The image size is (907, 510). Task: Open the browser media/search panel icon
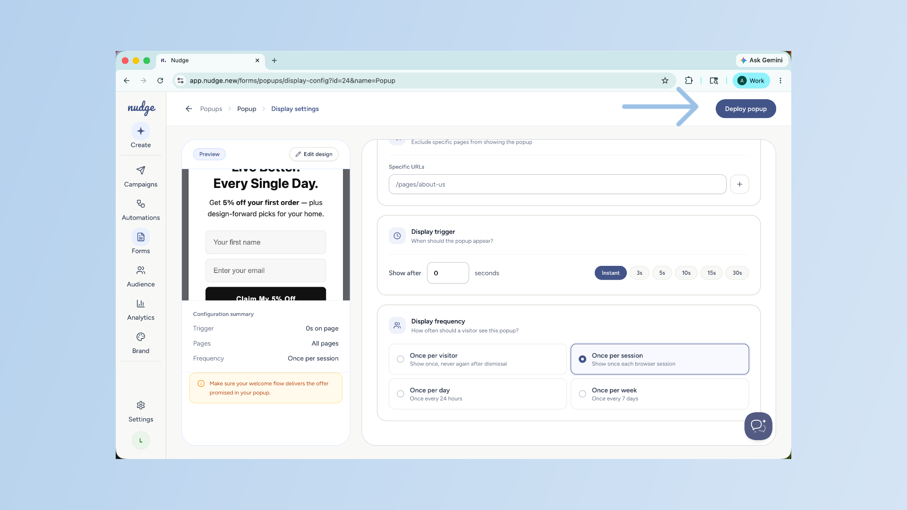[714, 81]
